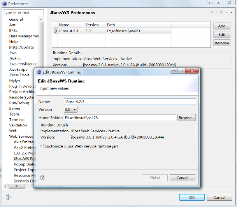Close the Edit JBossWS Runtime dialog
This screenshot has height=207, width=237.
coord(192,70)
